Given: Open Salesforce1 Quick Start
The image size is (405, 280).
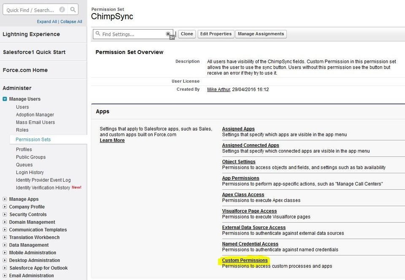Looking at the screenshot, I should (x=34, y=52).
